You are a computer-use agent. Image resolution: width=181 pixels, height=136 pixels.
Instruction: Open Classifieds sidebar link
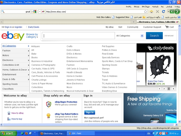pyautogui.click(x=8, y=89)
